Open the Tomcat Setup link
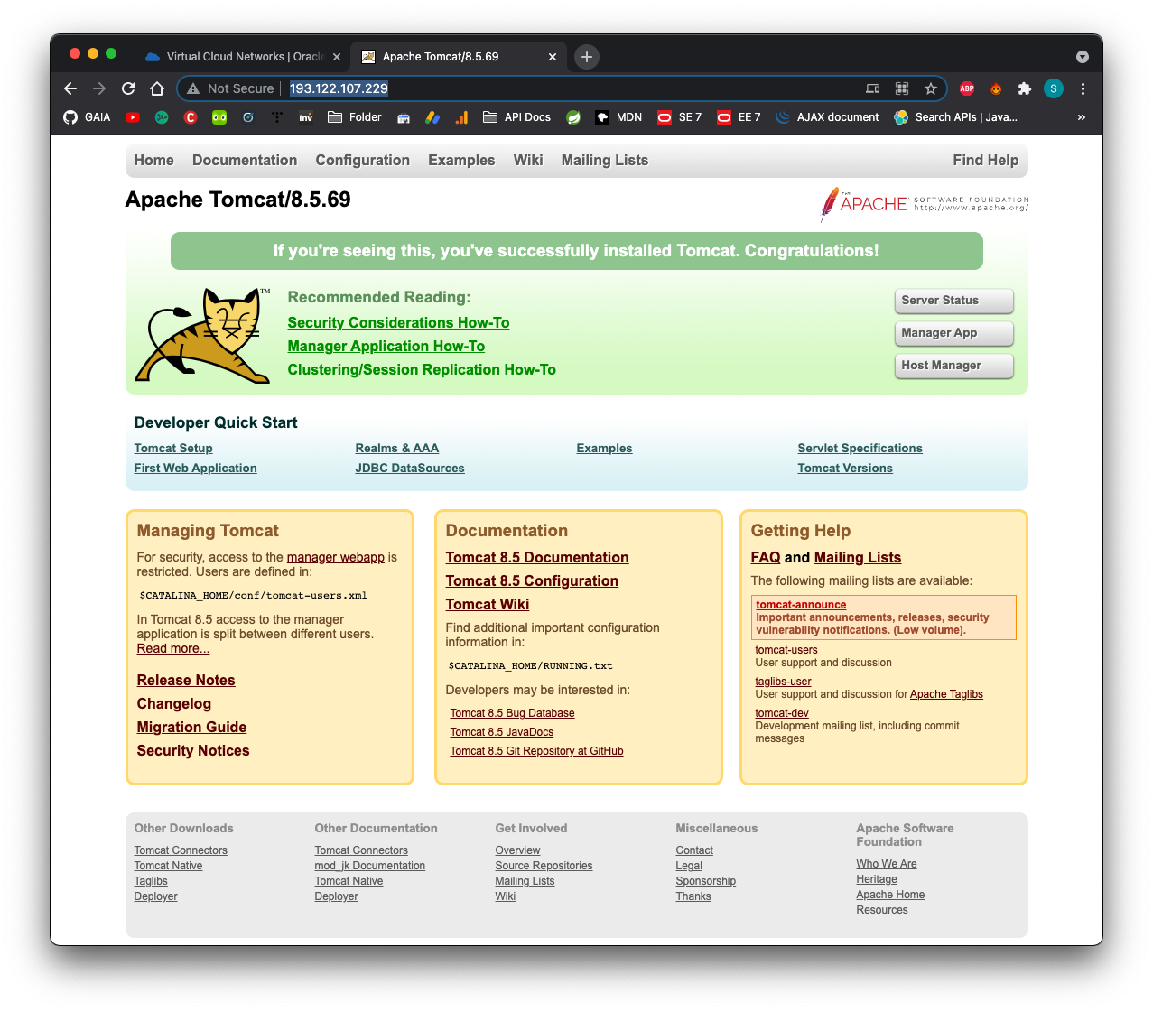1153x1012 pixels. (x=173, y=449)
